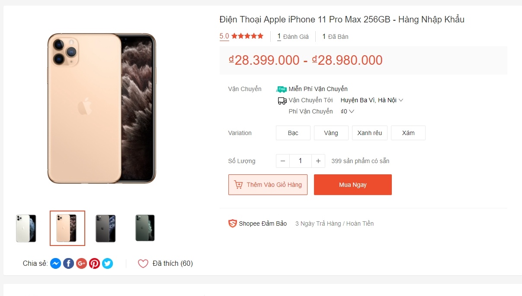Click the delivery truck icon near Vận Chuyển Tới
The image size is (522, 296).
[x=282, y=100]
